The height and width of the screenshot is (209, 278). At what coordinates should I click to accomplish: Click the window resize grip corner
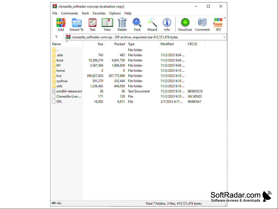point(226,205)
